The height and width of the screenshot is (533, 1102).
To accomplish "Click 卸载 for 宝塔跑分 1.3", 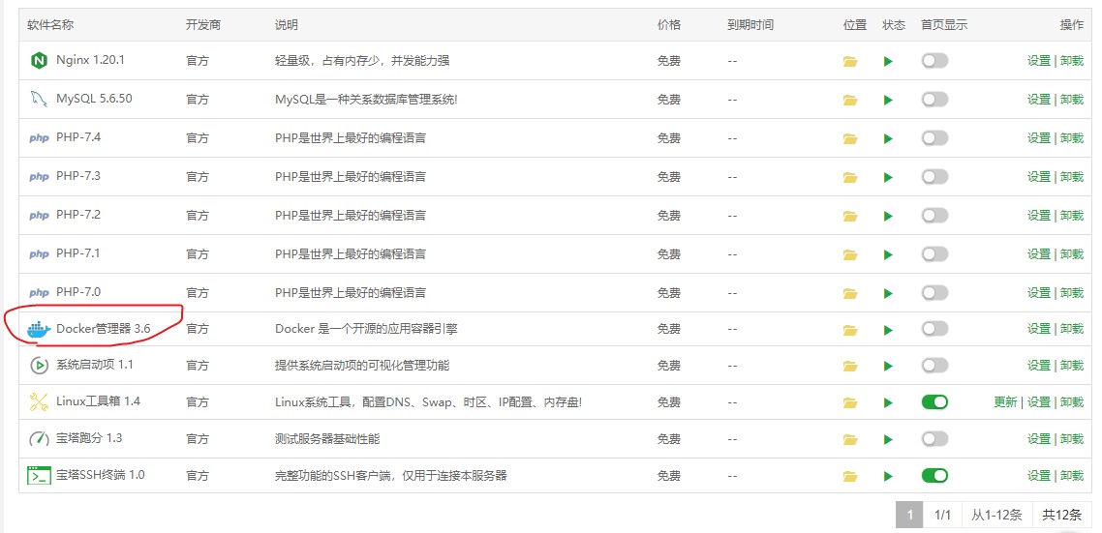I will click(x=1072, y=439).
